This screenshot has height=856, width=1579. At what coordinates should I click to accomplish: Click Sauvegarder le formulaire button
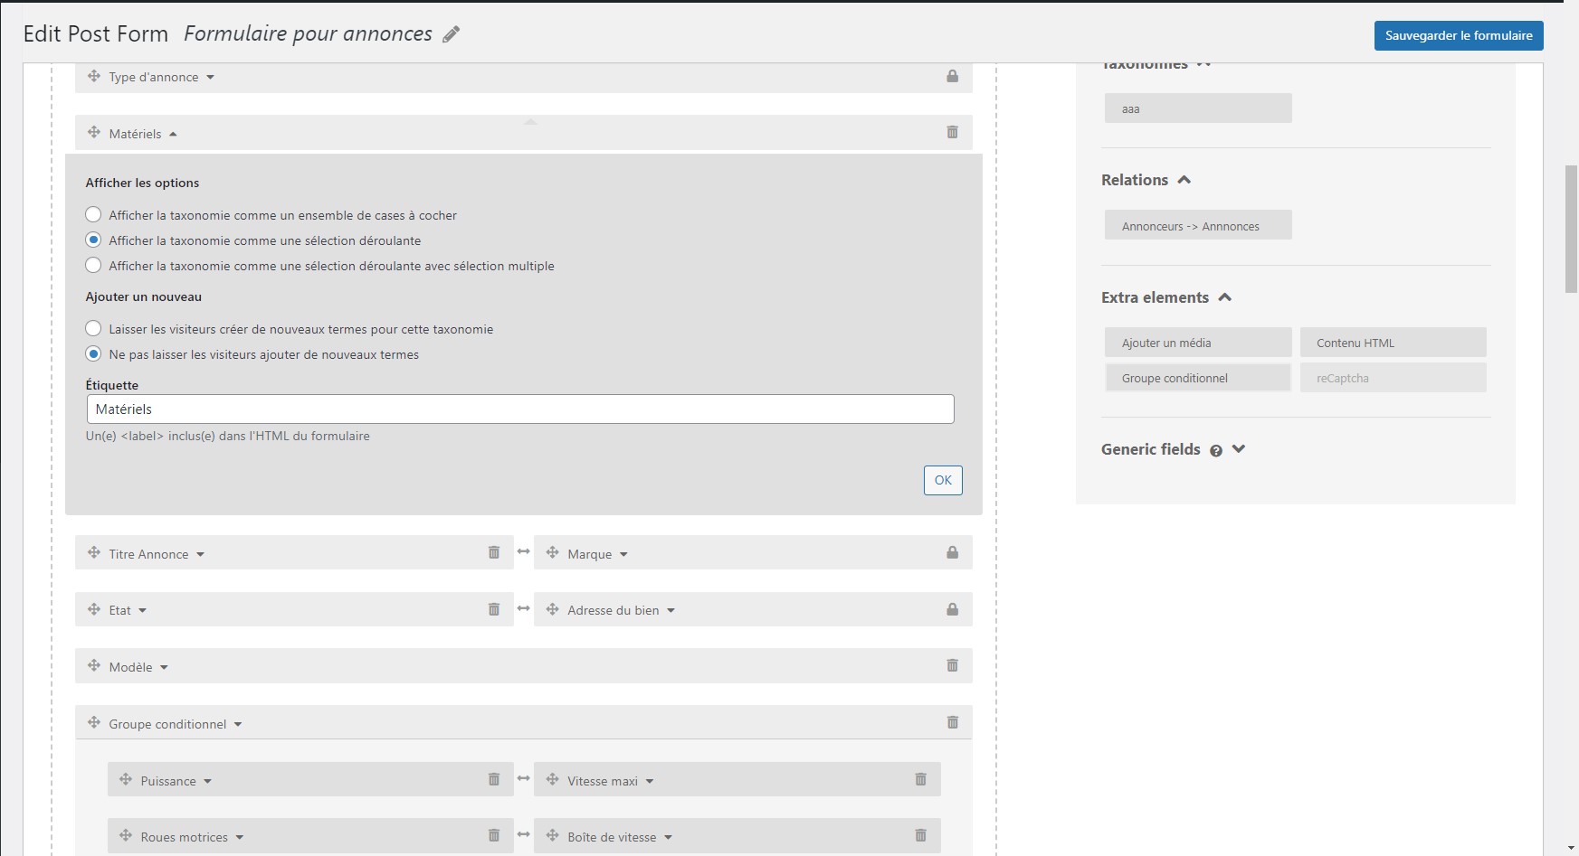[1458, 35]
